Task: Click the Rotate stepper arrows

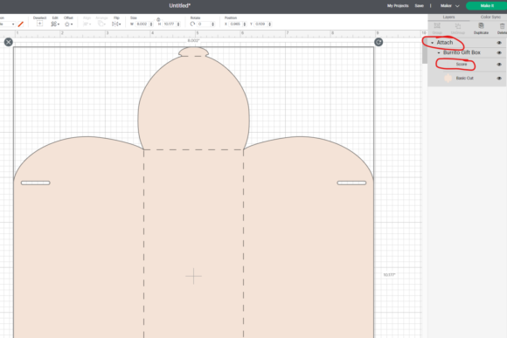Action: pos(212,24)
